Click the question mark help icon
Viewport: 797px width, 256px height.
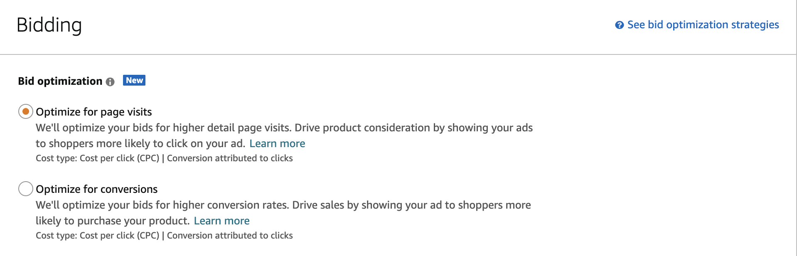(x=619, y=25)
